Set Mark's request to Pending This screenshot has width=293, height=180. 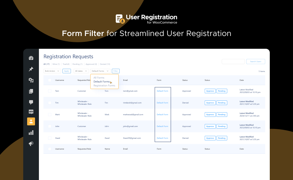tap(222, 115)
